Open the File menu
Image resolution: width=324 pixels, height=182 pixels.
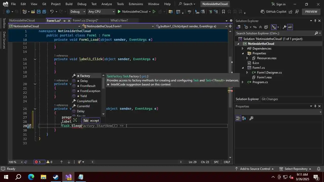click(x=13, y=4)
